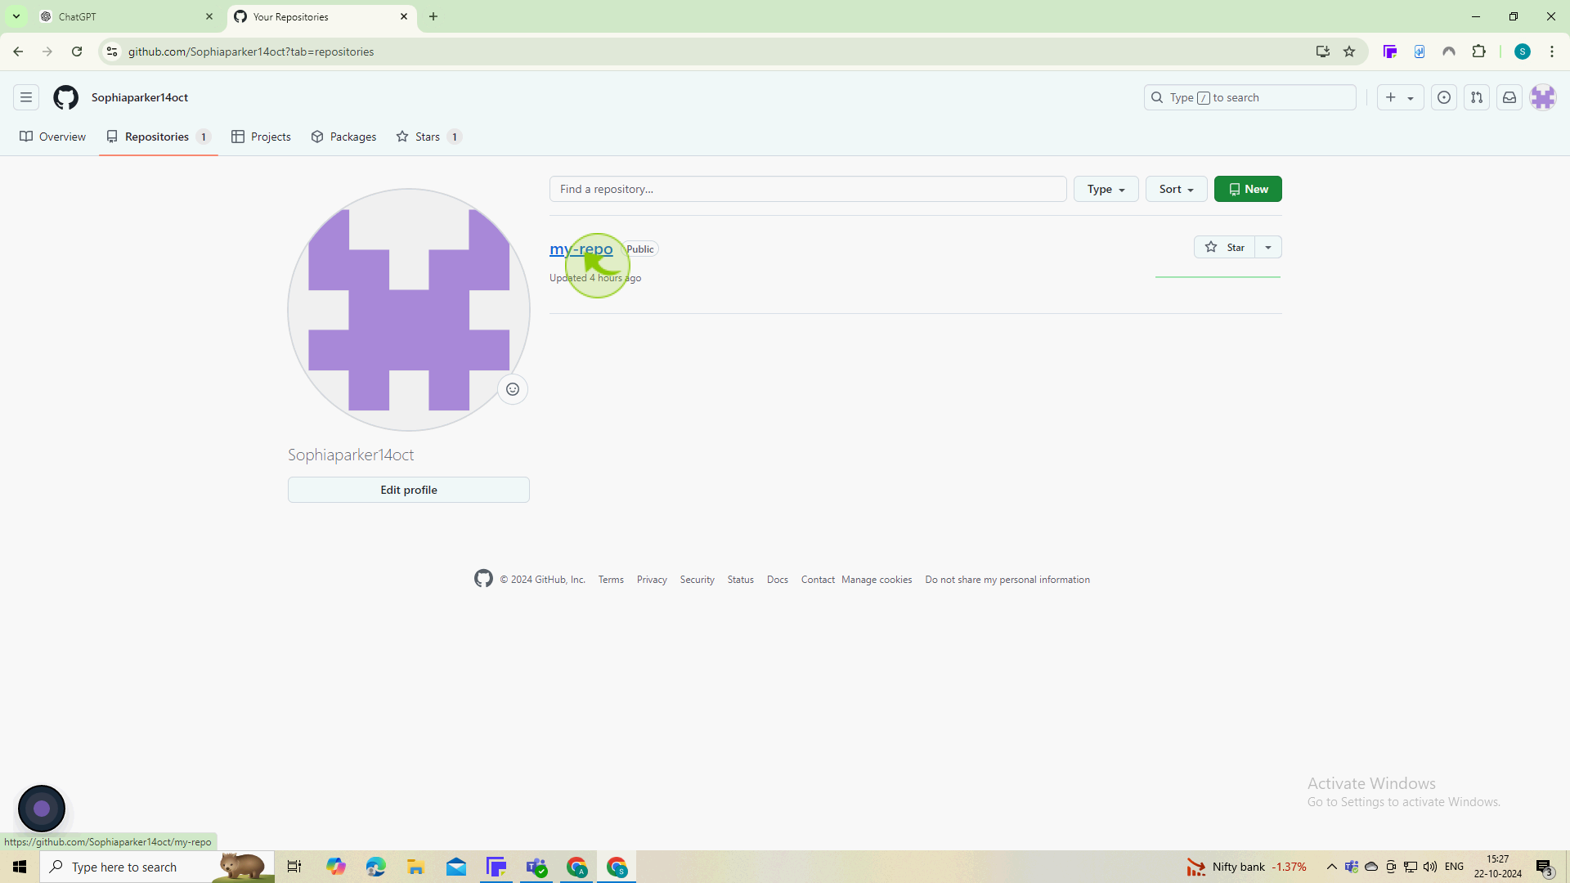Open the my-repo repository link
Viewport: 1570px width, 883px height.
[x=581, y=249]
